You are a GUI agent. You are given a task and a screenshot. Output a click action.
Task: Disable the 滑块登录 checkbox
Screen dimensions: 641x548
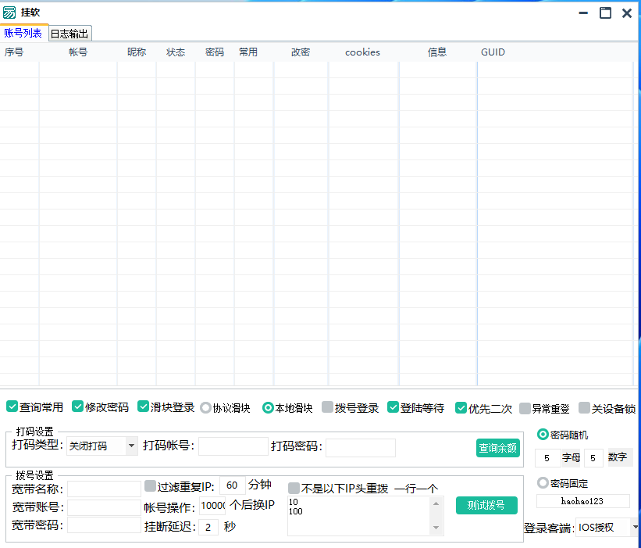144,407
